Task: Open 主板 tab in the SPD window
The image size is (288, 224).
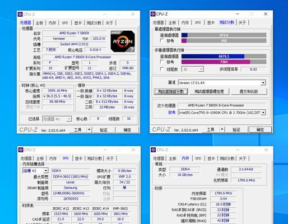Action: click(x=40, y=158)
